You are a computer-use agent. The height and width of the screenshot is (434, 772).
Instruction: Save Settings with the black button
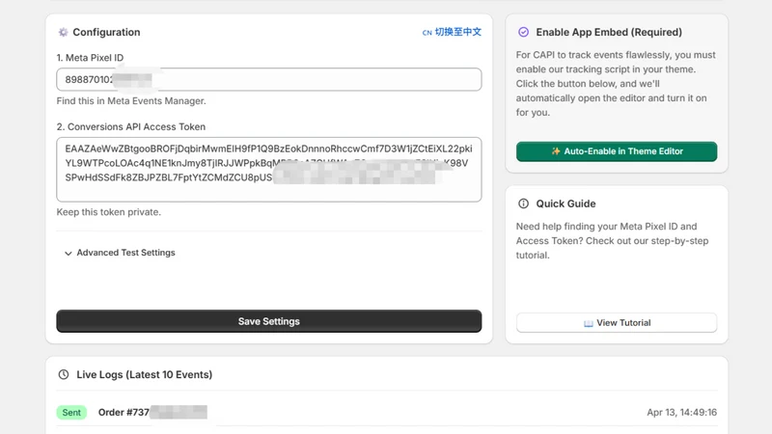click(269, 321)
